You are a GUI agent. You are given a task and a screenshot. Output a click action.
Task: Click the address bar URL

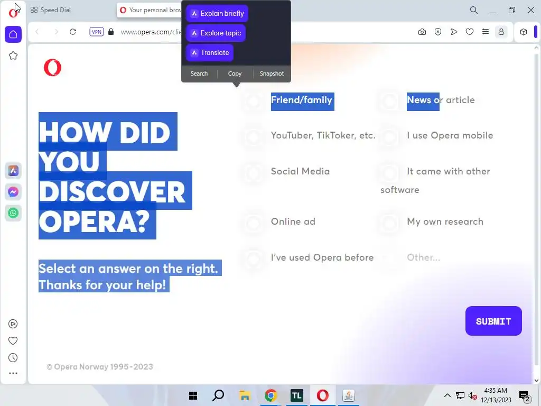click(151, 32)
